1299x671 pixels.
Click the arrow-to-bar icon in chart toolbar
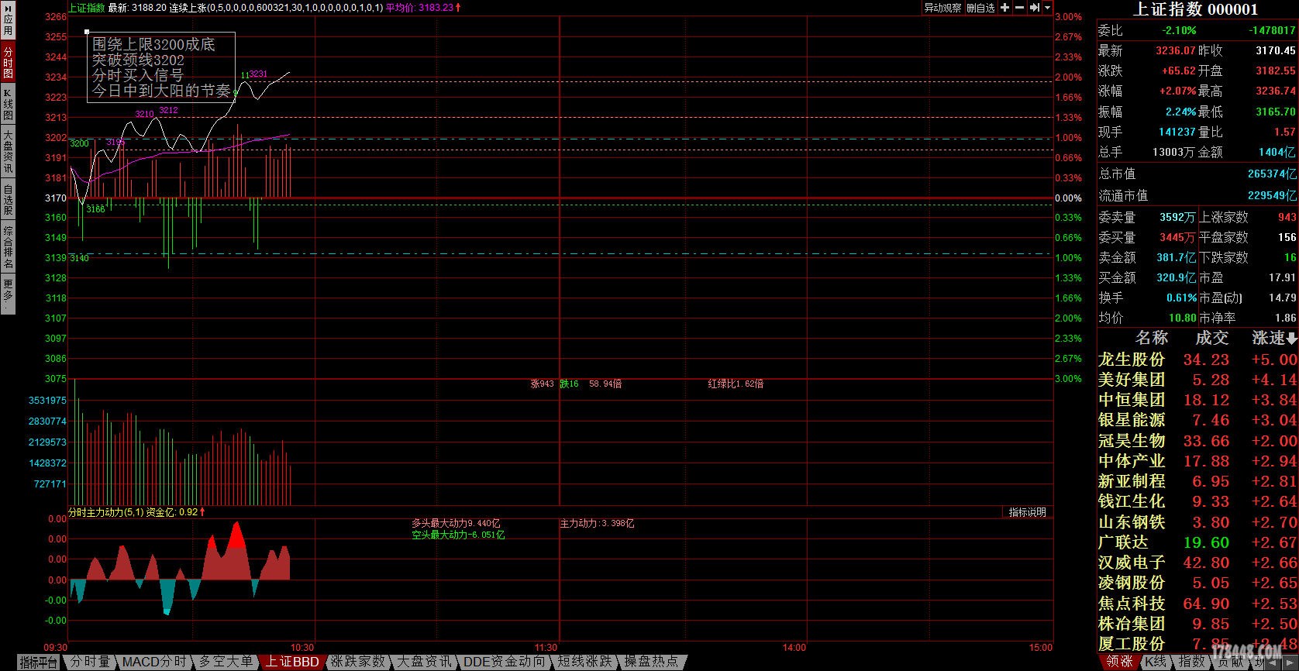click(1034, 8)
